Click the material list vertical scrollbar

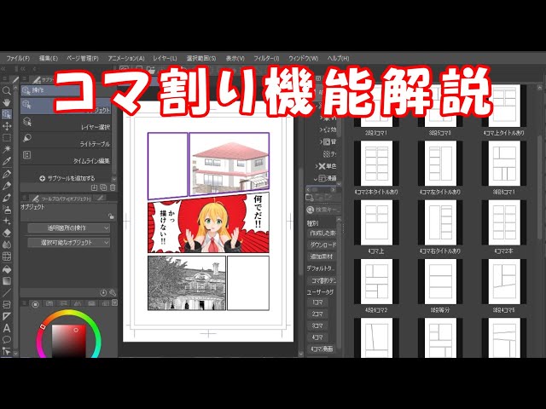coord(540,187)
